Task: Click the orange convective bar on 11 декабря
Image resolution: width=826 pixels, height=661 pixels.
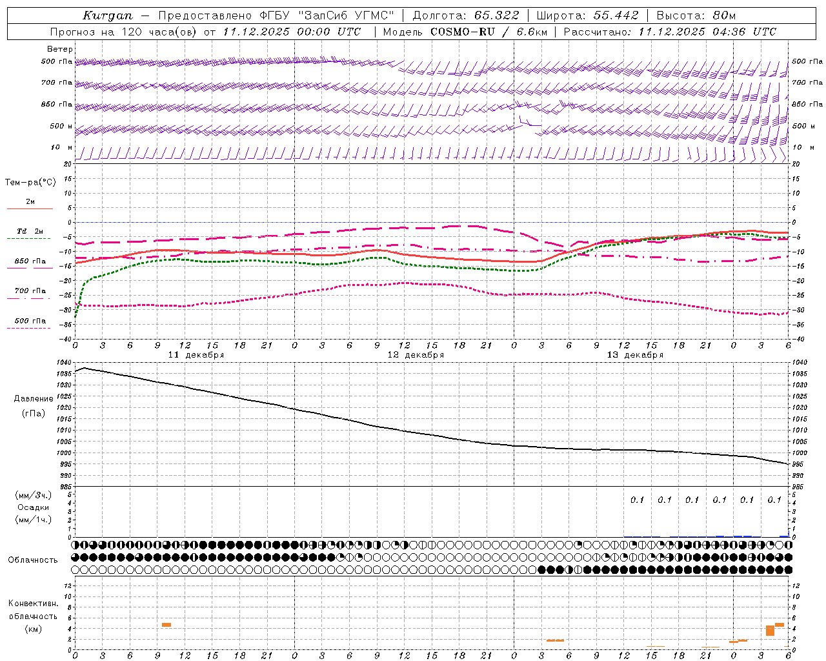Action: click(x=166, y=625)
